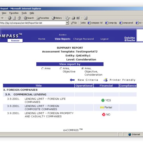The width and height of the screenshot is (143, 143).
Task: Select the Area radio button
Action: [x=43, y=68]
